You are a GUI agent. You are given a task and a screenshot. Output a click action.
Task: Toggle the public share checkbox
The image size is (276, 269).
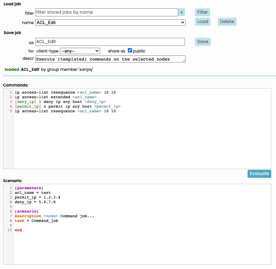130,51
